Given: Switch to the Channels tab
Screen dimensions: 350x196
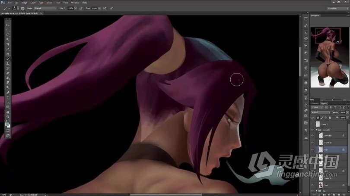Looking at the screenshot, I should point(315,103).
